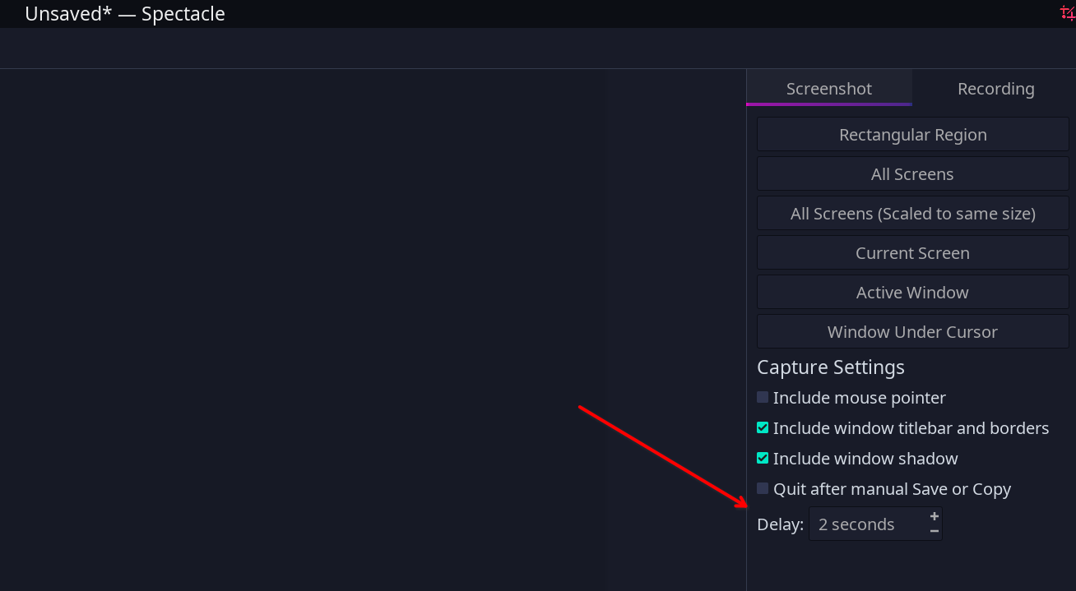The height and width of the screenshot is (591, 1076).
Task: Capture a Rectangular Region
Action: point(912,135)
